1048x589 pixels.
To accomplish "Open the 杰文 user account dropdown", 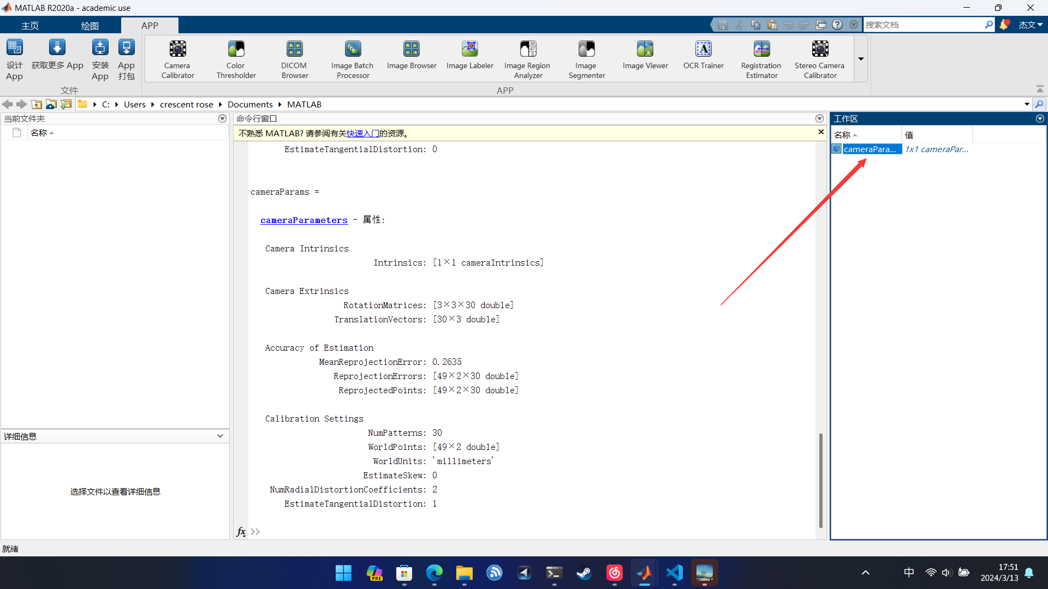I will (x=1031, y=25).
